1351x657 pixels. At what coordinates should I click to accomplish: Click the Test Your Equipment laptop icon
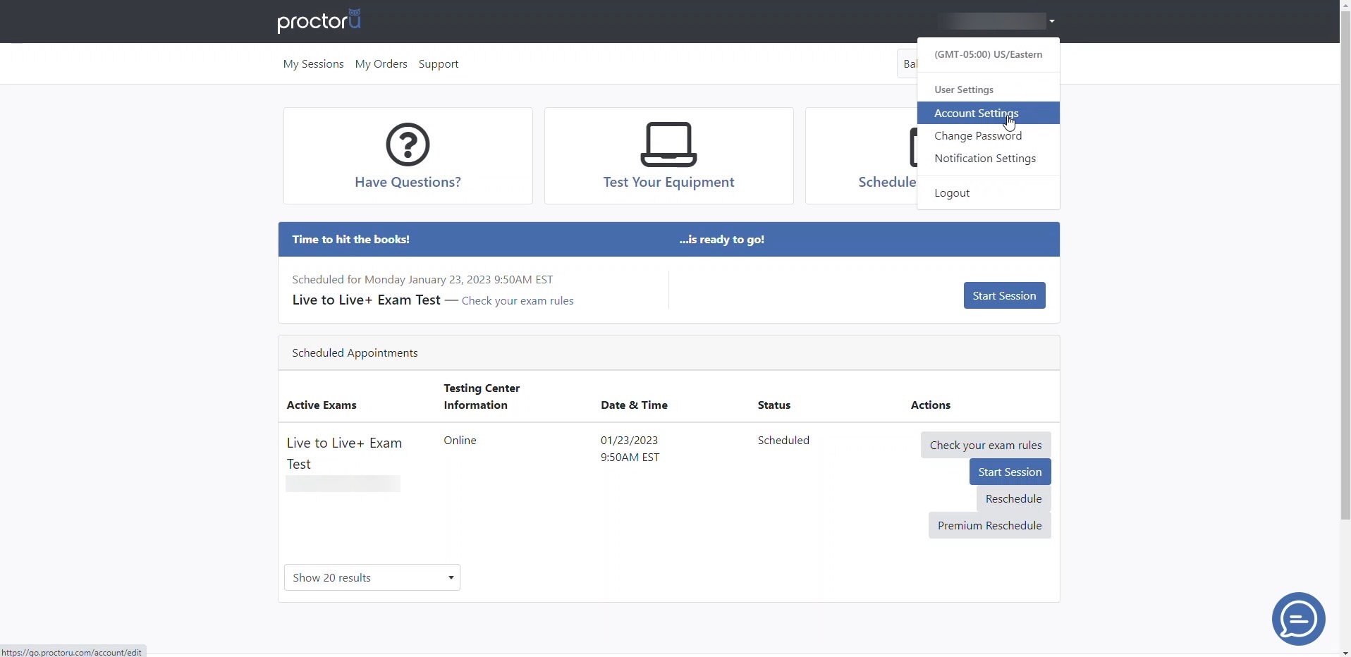coord(668,145)
